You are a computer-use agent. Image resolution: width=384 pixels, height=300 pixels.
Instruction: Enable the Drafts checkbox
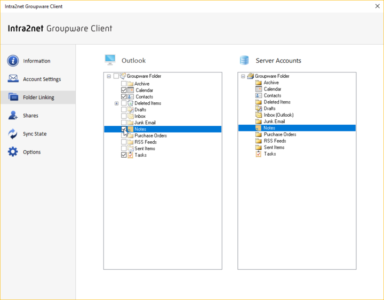pos(124,110)
